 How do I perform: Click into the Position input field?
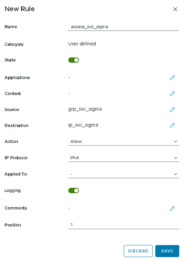(124, 225)
